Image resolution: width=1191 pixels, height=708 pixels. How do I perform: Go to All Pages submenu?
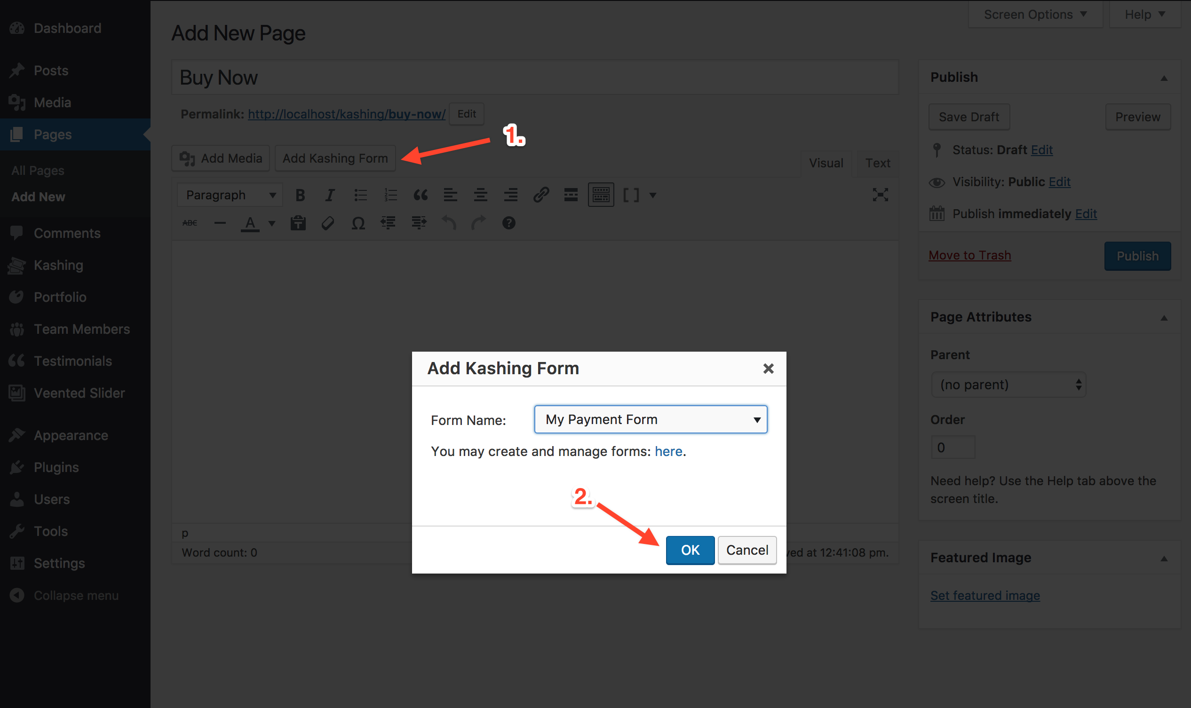(38, 170)
